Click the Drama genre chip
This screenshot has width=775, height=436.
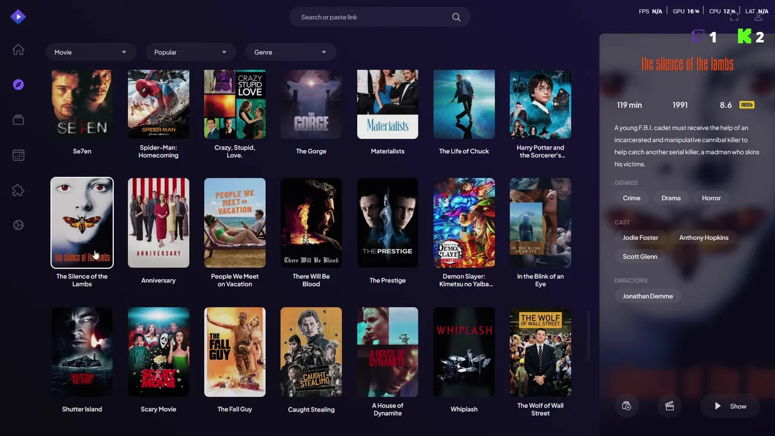671,198
